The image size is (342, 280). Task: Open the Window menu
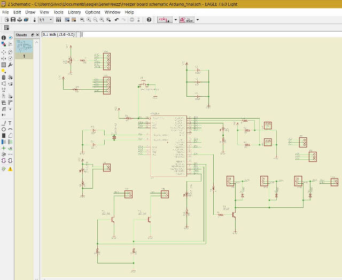[x=112, y=12]
